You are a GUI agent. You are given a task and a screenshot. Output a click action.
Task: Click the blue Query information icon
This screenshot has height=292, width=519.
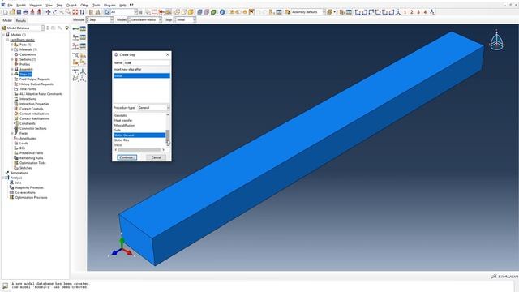[222, 12]
